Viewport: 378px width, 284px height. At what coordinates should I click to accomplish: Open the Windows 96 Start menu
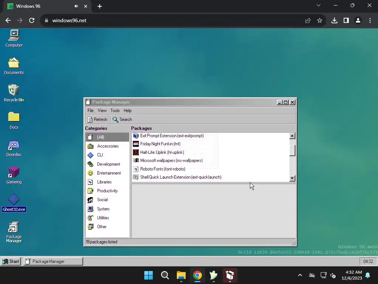pyautogui.click(x=11, y=261)
